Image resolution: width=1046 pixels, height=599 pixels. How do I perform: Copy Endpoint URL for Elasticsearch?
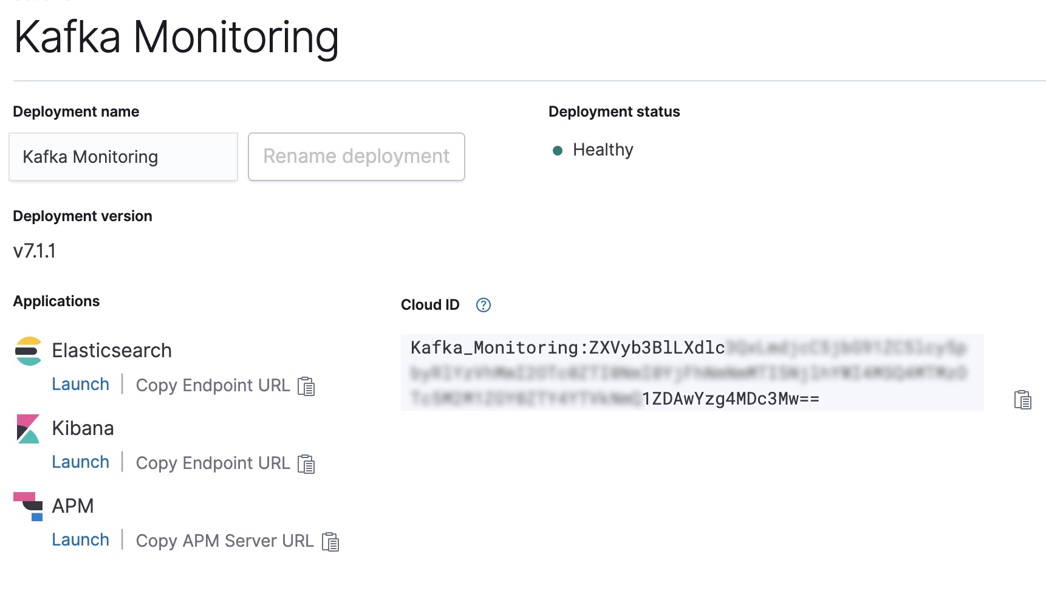[x=213, y=386]
